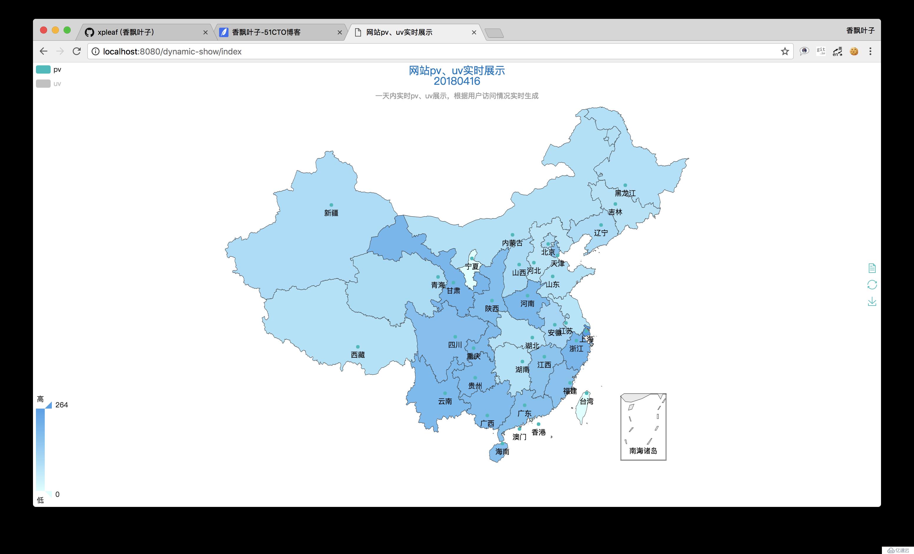914x554 pixels.
Task: Click the browser refresh button
Action: tap(76, 51)
